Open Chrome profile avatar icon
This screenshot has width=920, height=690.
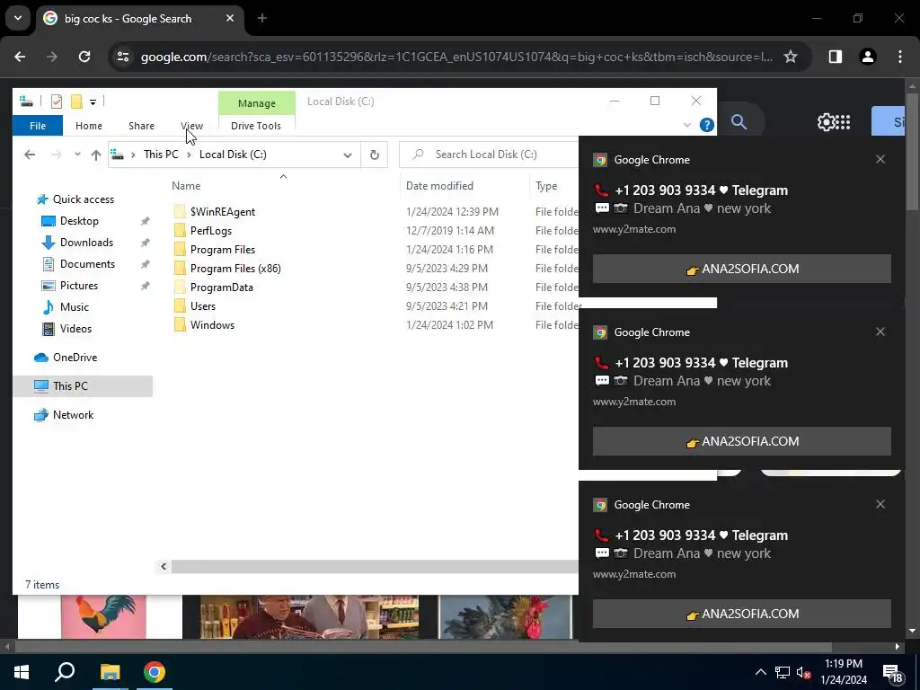click(x=867, y=57)
